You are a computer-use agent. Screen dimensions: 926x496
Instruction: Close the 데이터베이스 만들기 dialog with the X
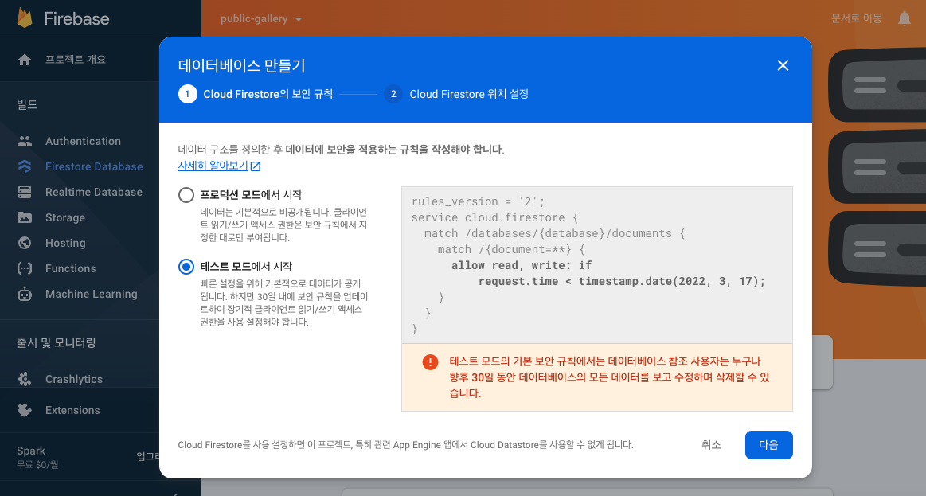point(783,65)
